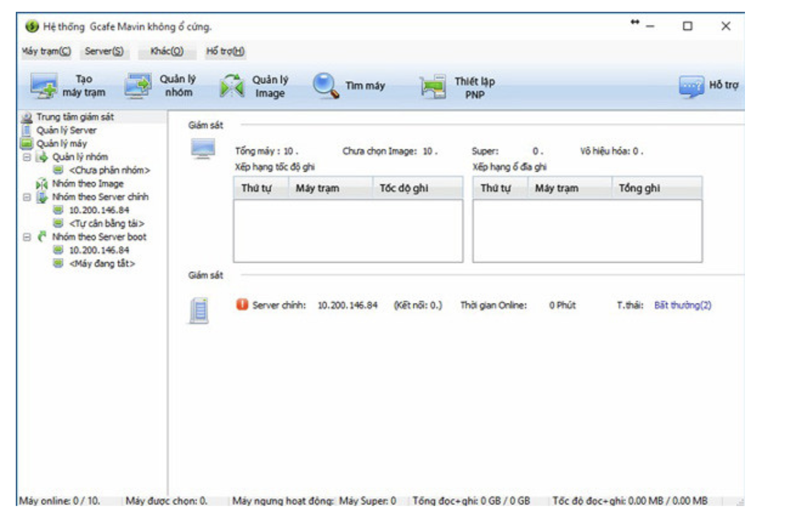796x528 pixels.
Task: Select Quản lý máy in tree
Action: coord(61,144)
